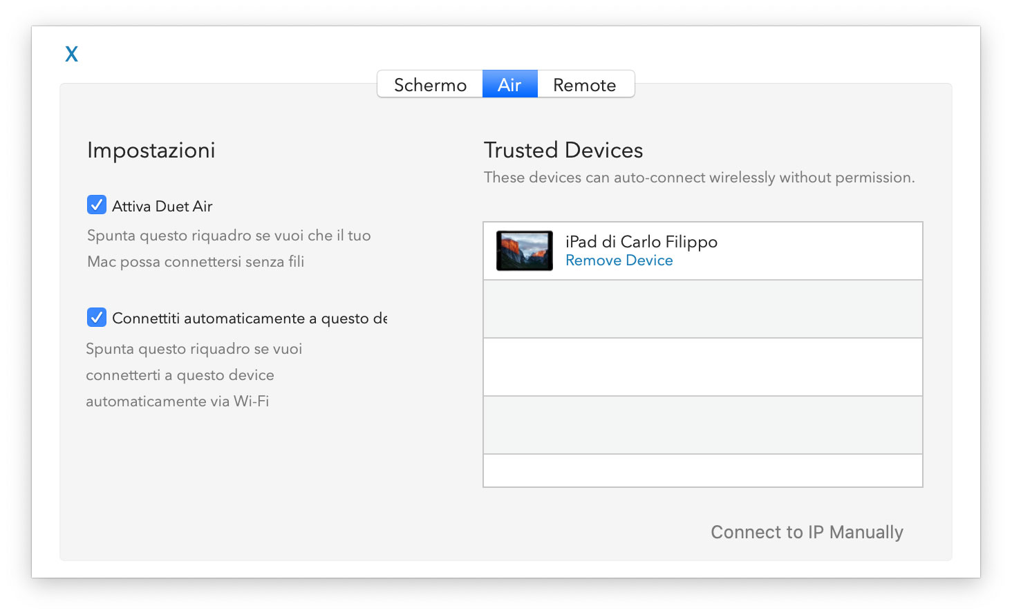Image resolution: width=1012 pixels, height=615 pixels.
Task: Select the last empty row of the device list
Action: point(703,471)
